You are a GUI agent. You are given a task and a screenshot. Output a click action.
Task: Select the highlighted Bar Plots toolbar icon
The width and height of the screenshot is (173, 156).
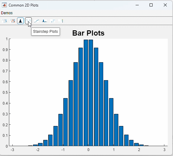pos(20,21)
